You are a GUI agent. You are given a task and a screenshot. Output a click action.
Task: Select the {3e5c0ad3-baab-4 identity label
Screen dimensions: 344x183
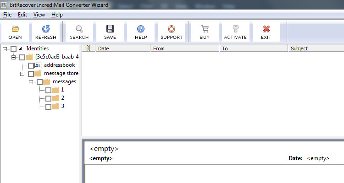[56, 57]
